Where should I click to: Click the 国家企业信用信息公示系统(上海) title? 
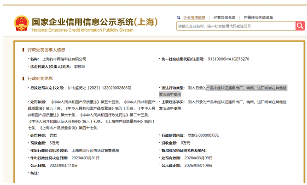pyautogui.click(x=94, y=22)
